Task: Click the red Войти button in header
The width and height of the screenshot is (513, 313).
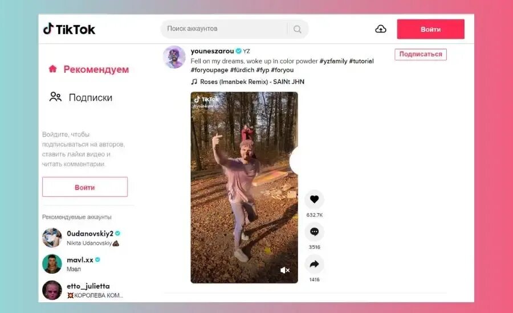Action: [x=430, y=29]
